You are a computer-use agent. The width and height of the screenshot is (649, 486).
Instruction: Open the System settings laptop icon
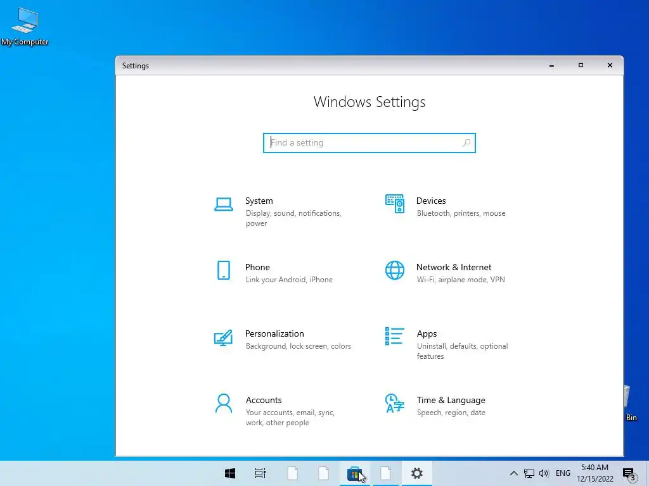224,204
